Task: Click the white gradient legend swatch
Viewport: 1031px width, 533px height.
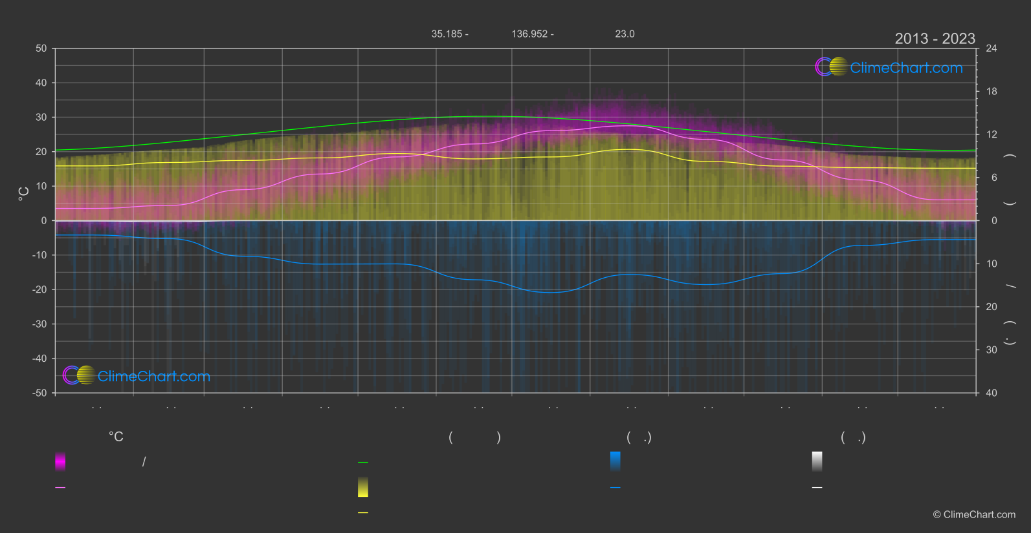Action: click(817, 461)
